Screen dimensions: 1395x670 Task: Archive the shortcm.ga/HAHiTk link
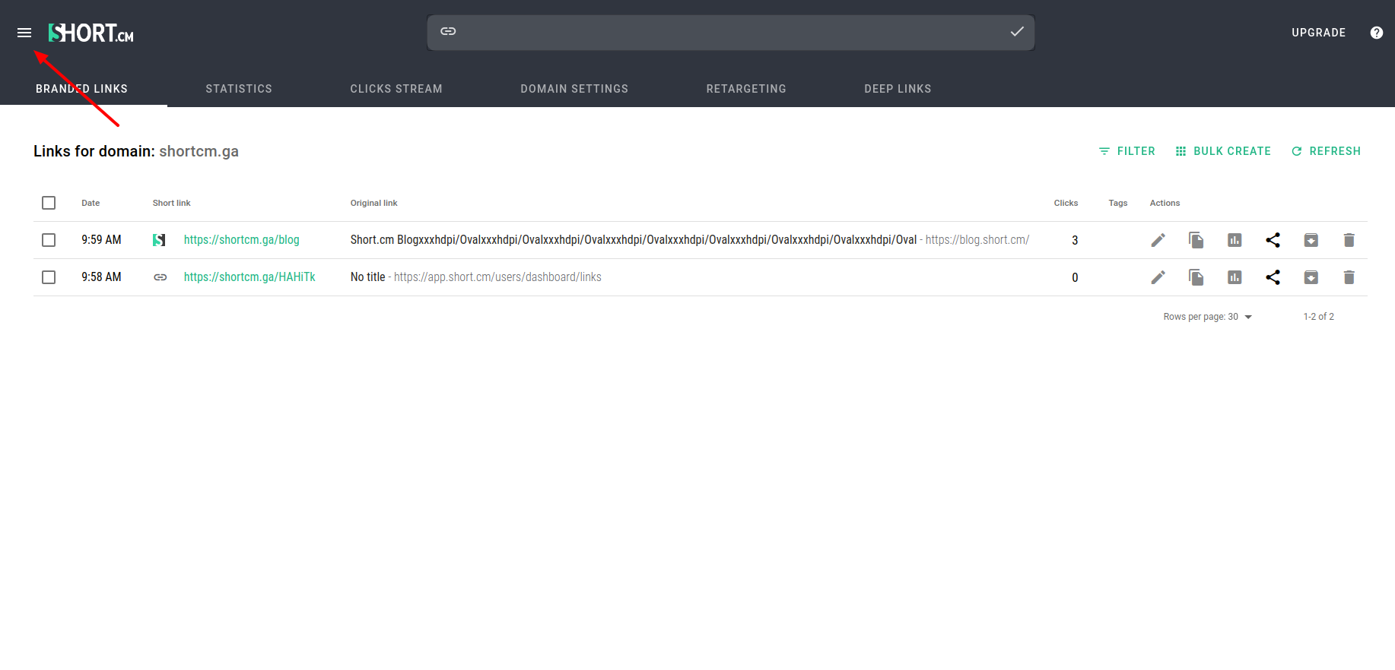click(1311, 277)
